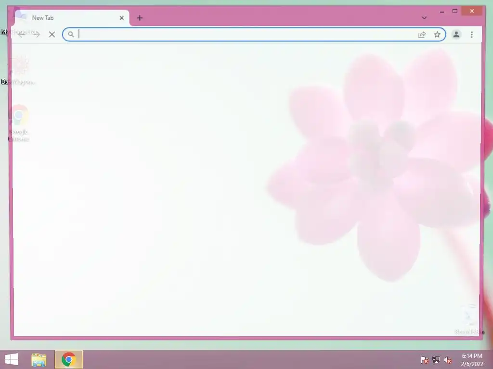The width and height of the screenshot is (493, 369).
Task: Stop loading the page with the X button
Action: [x=52, y=35]
